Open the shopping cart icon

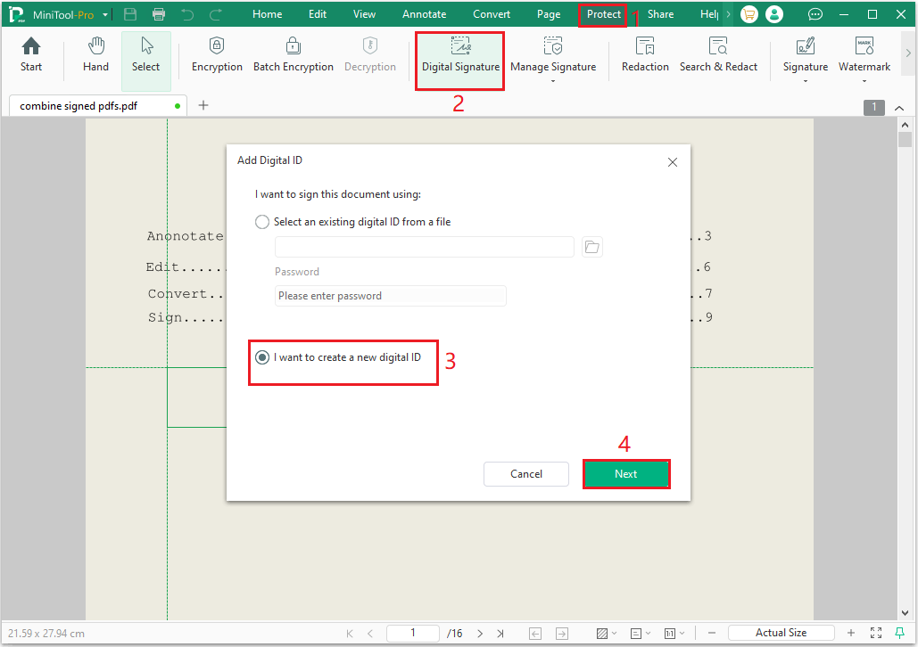[x=748, y=14]
